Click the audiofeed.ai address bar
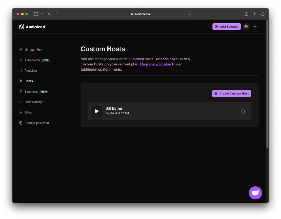The height and width of the screenshot is (219, 281). (140, 14)
